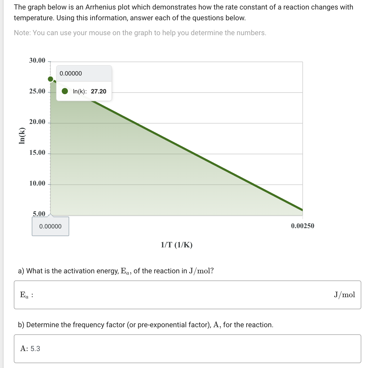The image size is (371, 368).
Task: Click the x-axis tooltip reading 0.00000
Action: tap(50, 226)
